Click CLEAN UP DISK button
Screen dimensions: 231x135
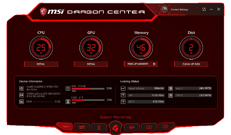[x=191, y=64]
